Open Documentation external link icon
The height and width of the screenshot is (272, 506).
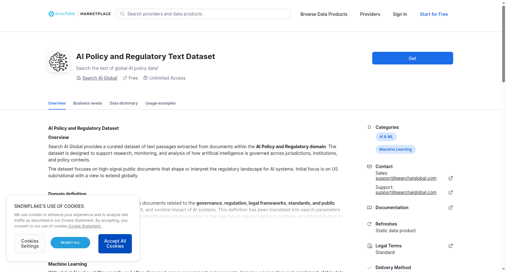pos(451,208)
